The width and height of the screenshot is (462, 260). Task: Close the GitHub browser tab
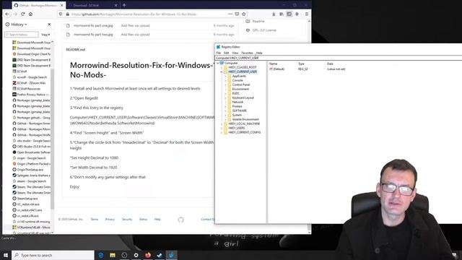61,5
